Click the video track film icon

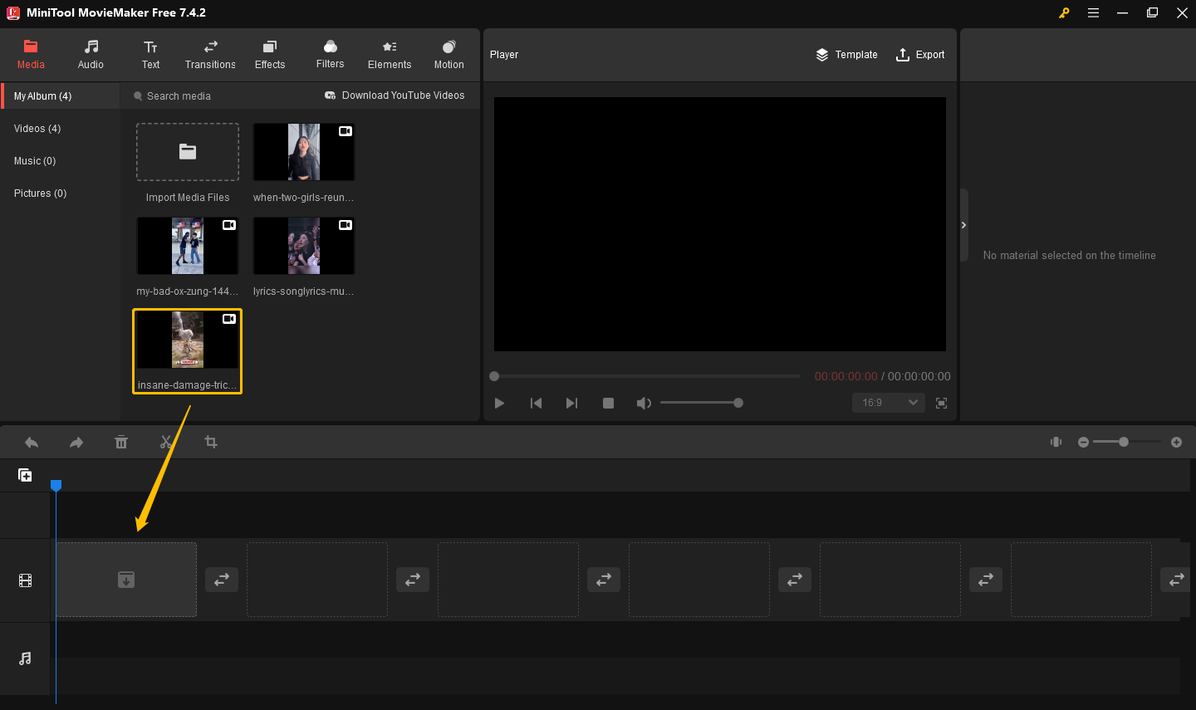25,580
